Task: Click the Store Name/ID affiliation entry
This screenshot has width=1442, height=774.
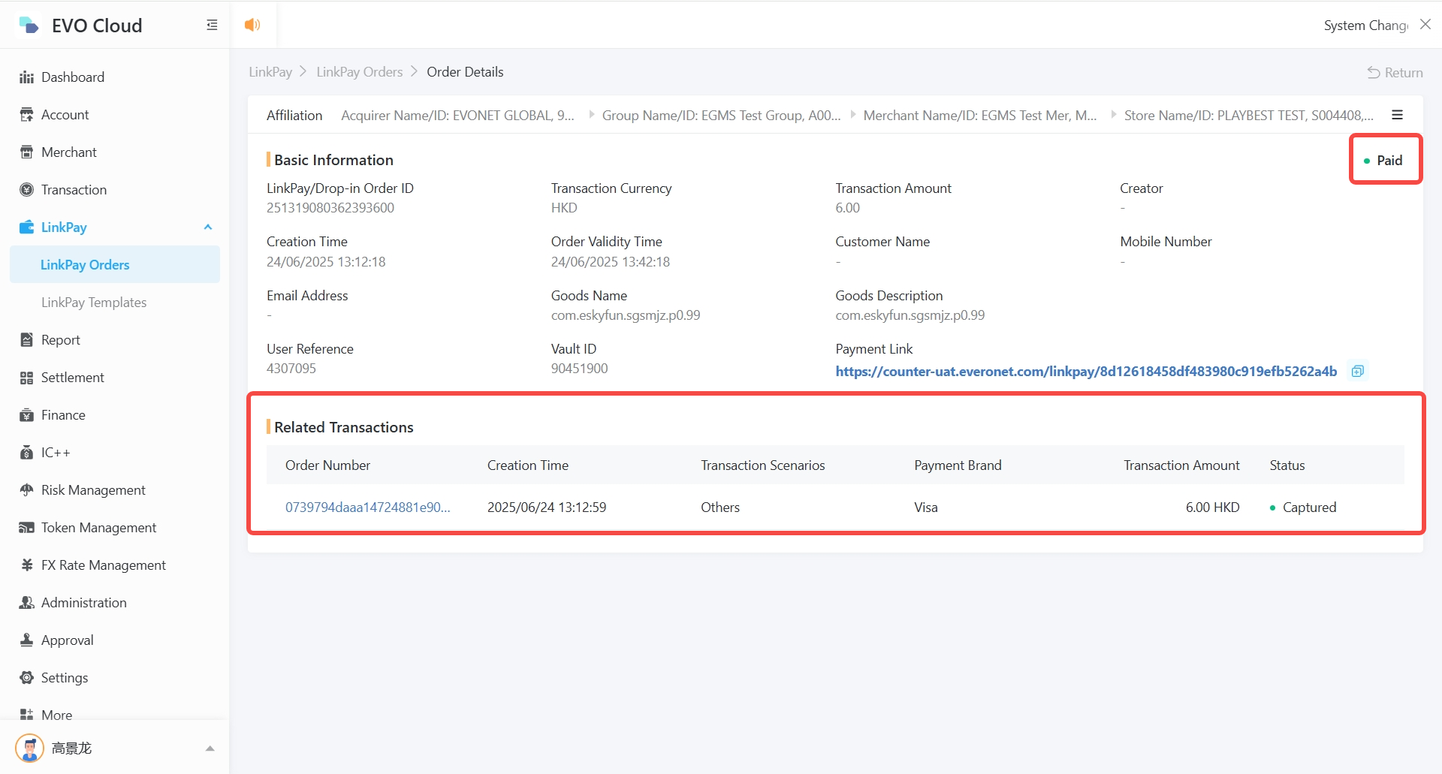Action: click(1247, 116)
